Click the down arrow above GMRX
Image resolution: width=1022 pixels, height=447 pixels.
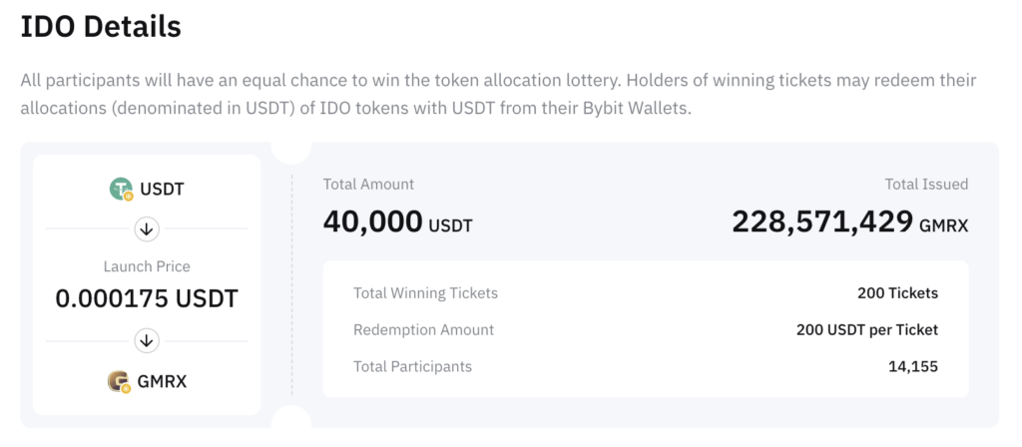click(147, 341)
